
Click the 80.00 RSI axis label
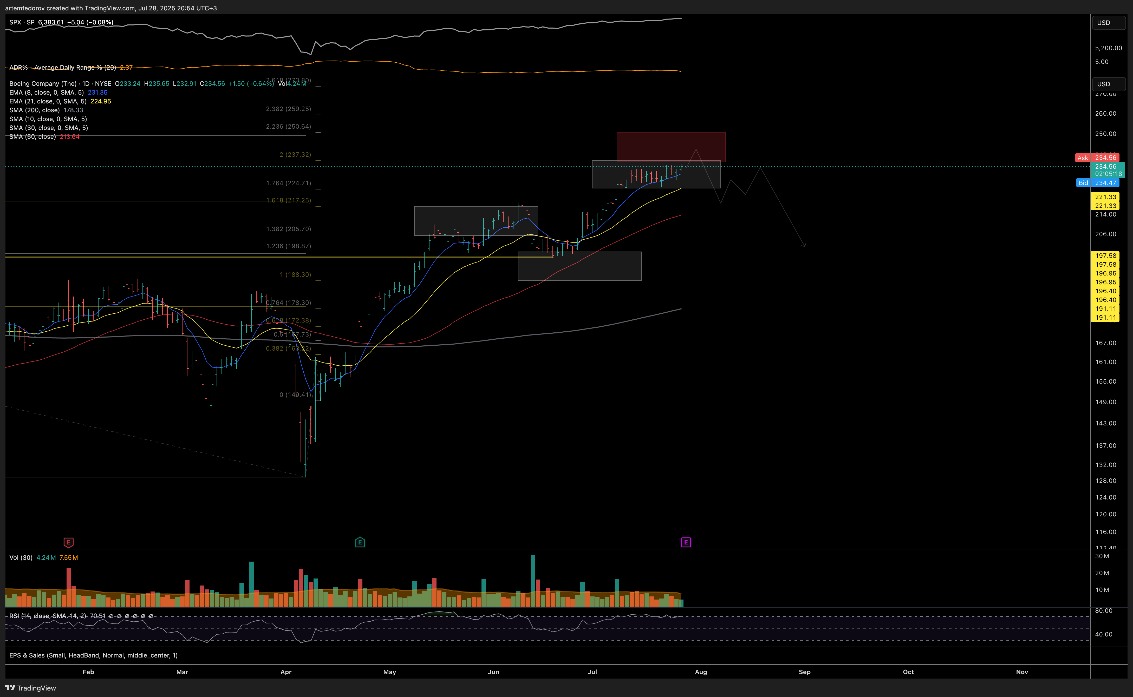1104,610
